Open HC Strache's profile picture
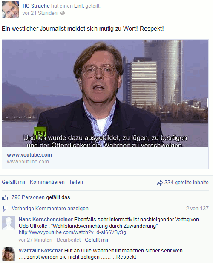Screen dimensions: 213x263 click(x=10, y=9)
